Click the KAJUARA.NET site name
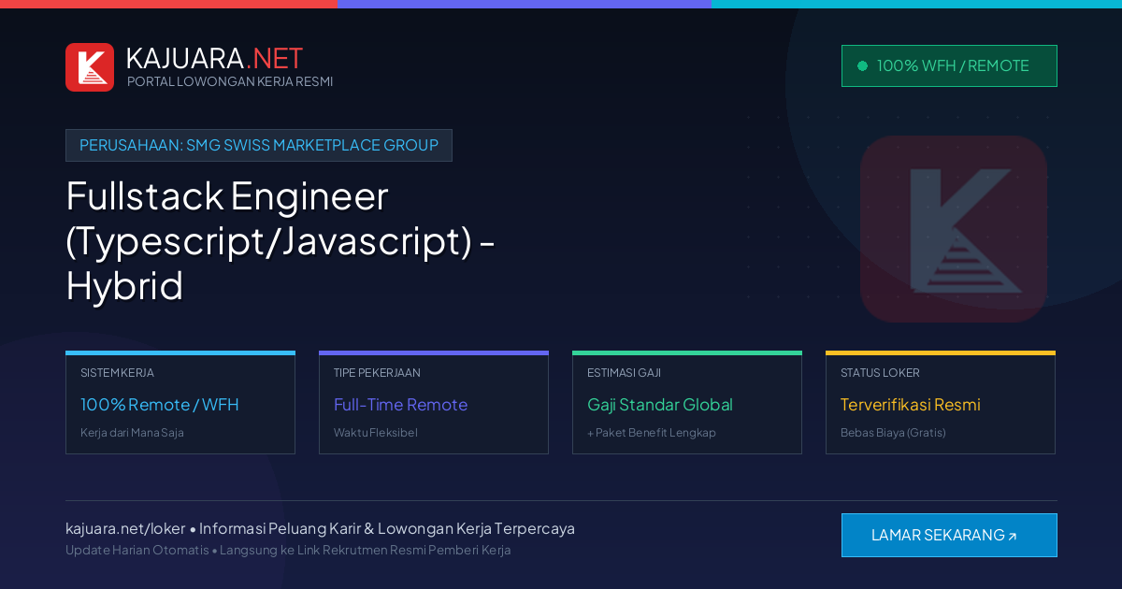Viewport: 1122px width, 589px height. 214,58
